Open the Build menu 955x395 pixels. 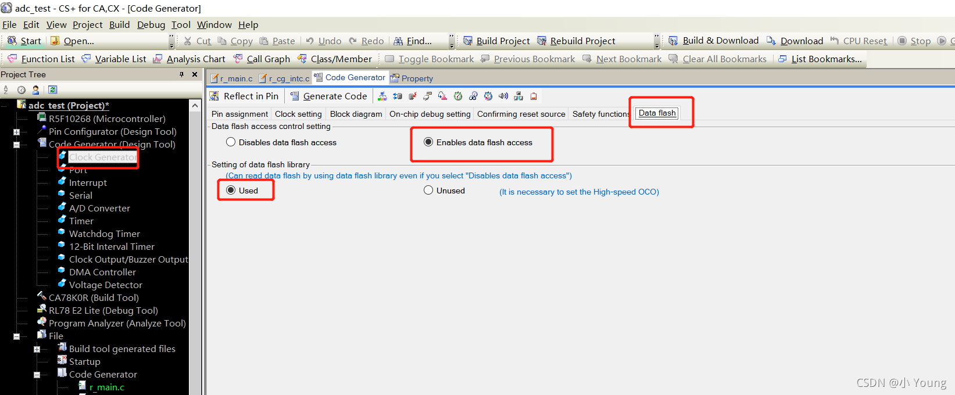tap(120, 24)
